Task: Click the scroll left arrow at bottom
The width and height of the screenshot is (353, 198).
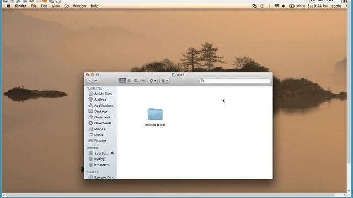Action: (4, 195)
